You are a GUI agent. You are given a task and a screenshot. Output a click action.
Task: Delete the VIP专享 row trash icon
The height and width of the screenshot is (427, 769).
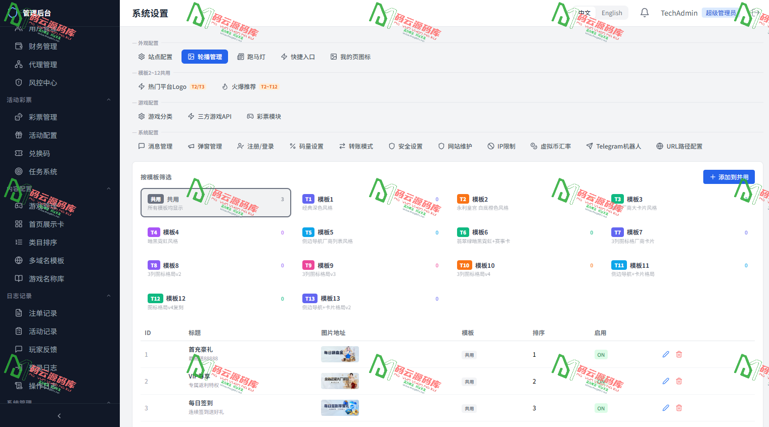(679, 381)
